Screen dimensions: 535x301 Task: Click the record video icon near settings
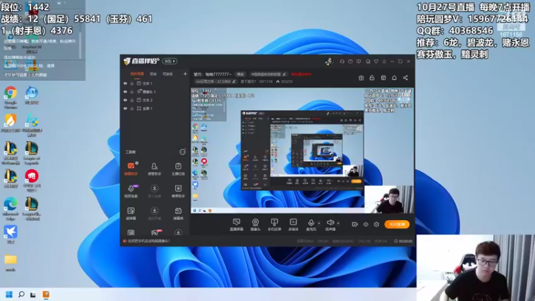[x=354, y=224]
